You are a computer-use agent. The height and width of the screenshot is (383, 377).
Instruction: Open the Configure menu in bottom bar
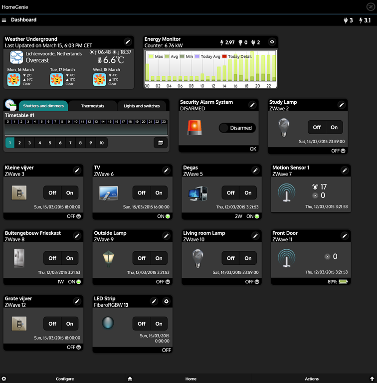(x=65, y=379)
